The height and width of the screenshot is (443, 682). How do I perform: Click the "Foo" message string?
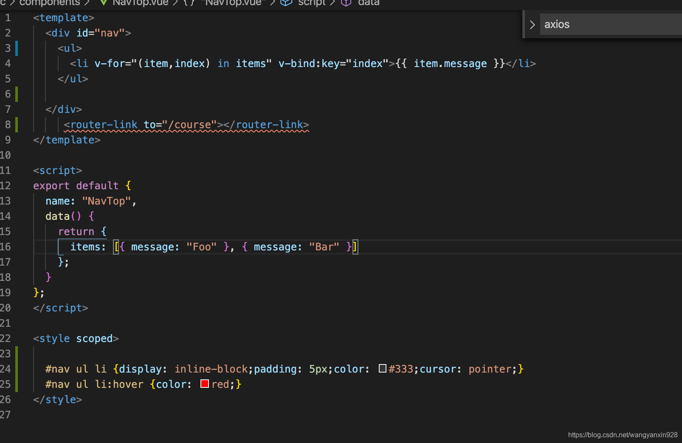pos(202,247)
